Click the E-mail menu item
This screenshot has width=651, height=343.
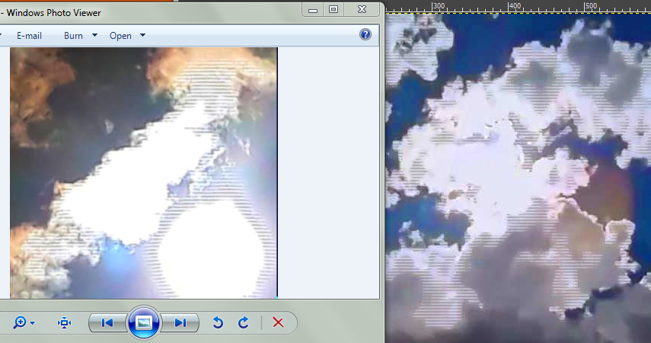pyautogui.click(x=29, y=36)
